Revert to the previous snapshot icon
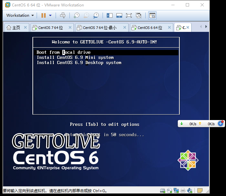Image resolution: width=226 pixels, height=196 pixels. click(86, 15)
